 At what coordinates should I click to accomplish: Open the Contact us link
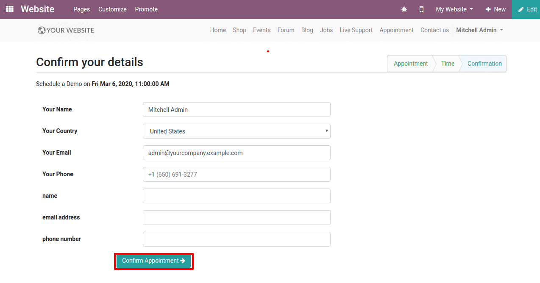(434, 30)
